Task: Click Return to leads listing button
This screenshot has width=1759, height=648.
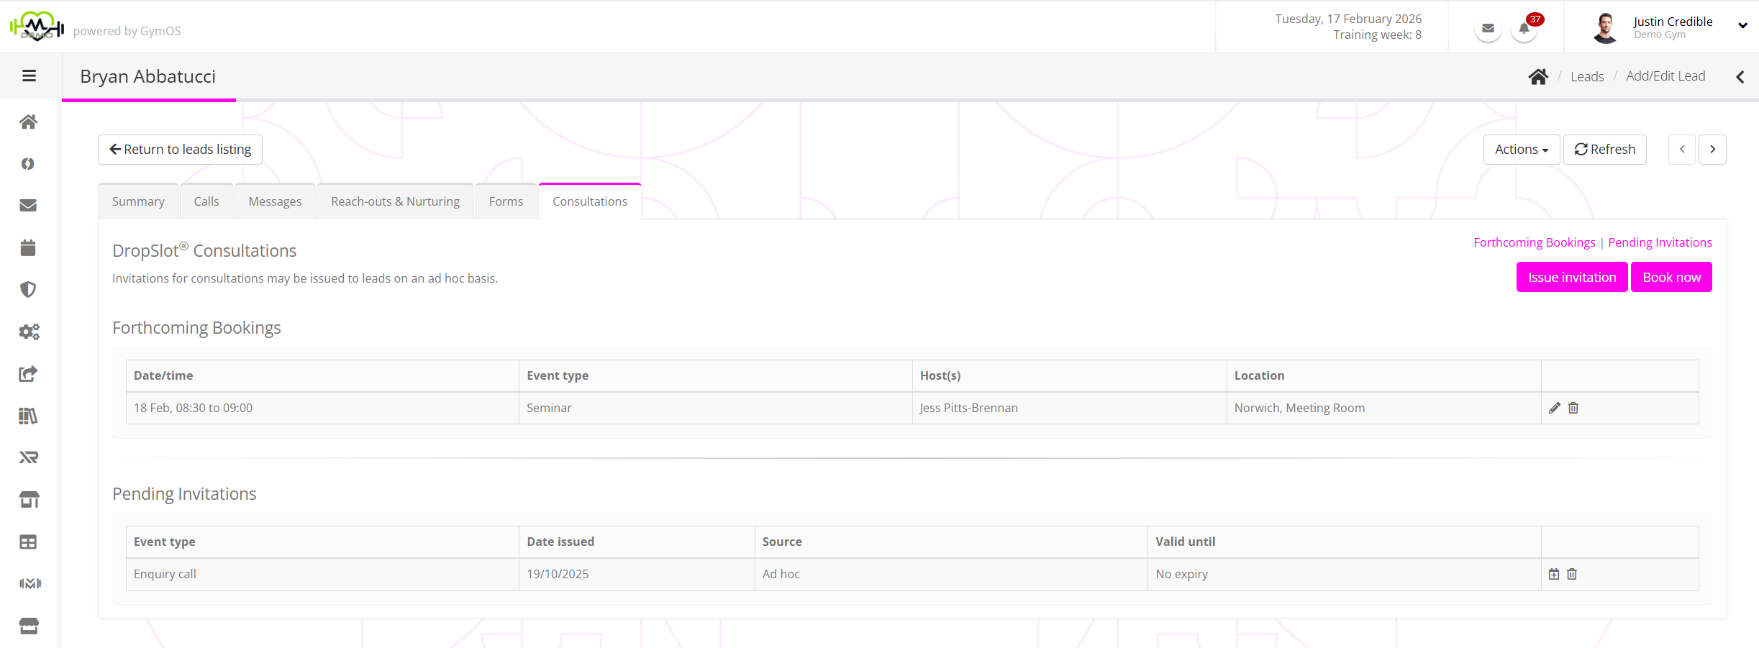Action: [x=180, y=150]
